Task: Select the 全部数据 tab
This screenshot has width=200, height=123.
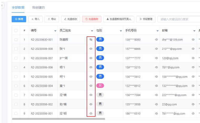Action: (x=18, y=8)
